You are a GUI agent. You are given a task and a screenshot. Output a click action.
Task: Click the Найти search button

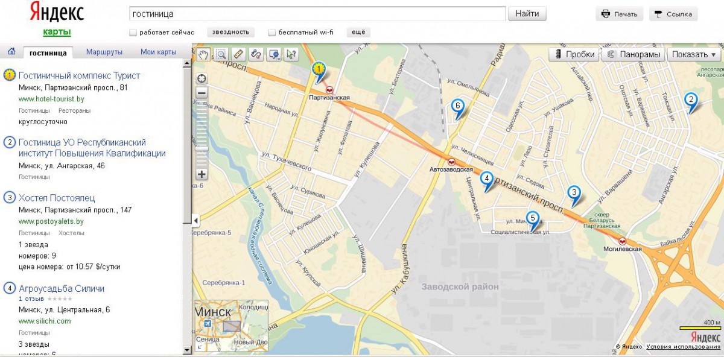coord(527,13)
